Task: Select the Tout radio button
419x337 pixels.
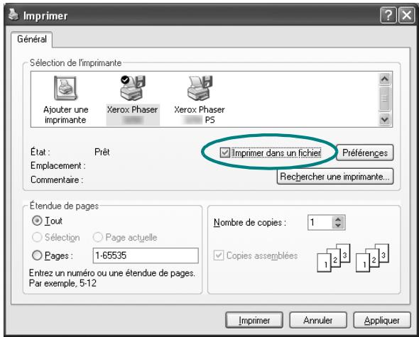Action: [x=37, y=221]
